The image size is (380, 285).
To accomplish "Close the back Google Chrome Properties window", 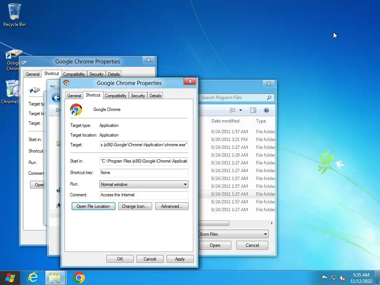I will pos(148,60).
